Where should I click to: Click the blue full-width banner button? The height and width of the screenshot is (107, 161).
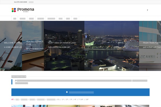tap(80, 92)
